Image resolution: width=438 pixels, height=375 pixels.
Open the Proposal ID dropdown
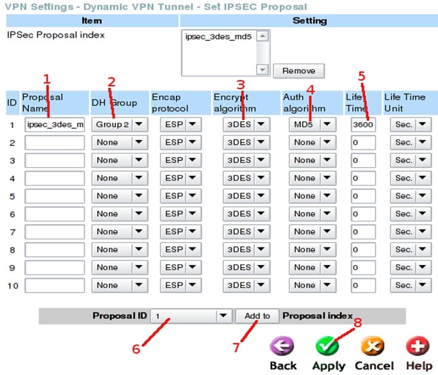[190, 316]
